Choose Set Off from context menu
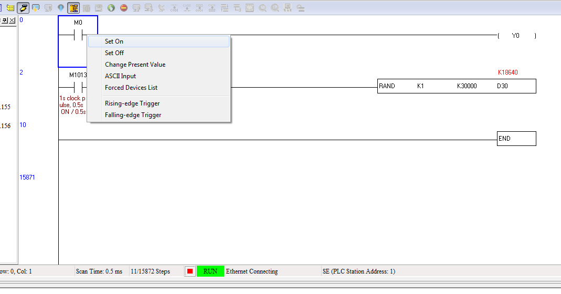This screenshot has height=294, width=561. click(x=114, y=53)
